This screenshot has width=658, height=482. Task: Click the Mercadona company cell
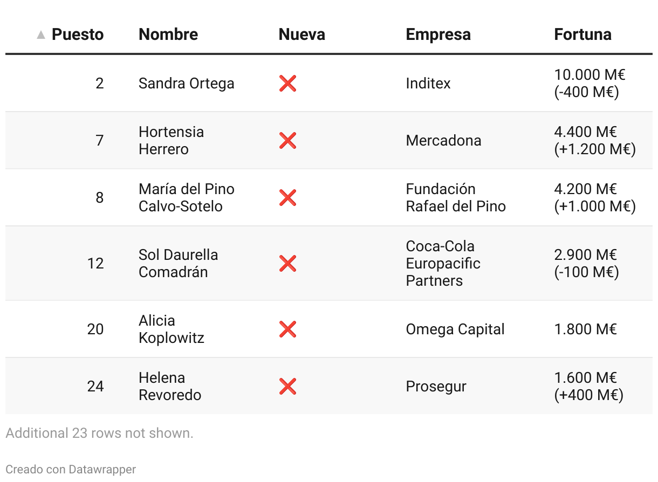click(x=443, y=141)
